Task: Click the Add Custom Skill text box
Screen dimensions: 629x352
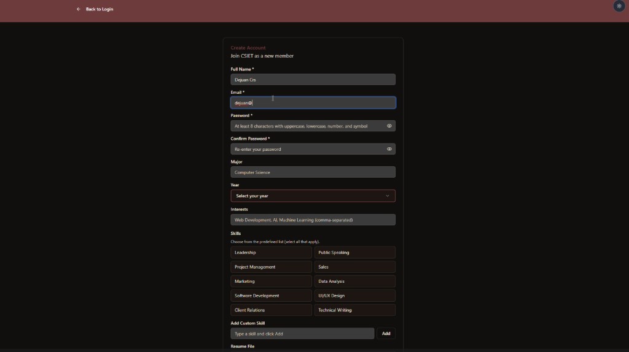Action: tap(302, 334)
